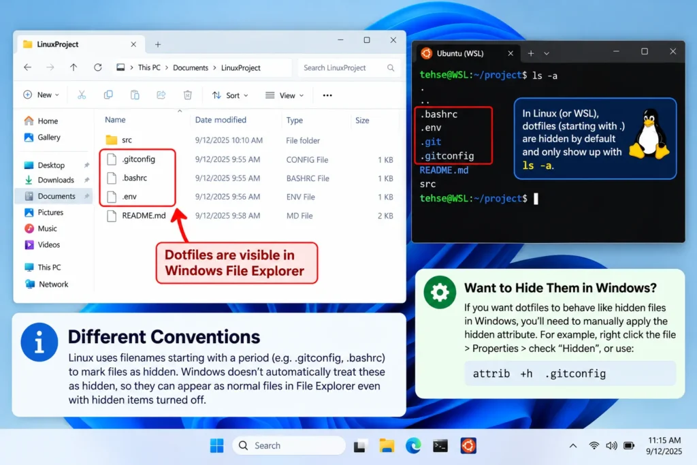Go forward with the right arrow in File Explorer
The width and height of the screenshot is (697, 465).
pyautogui.click(x=50, y=67)
